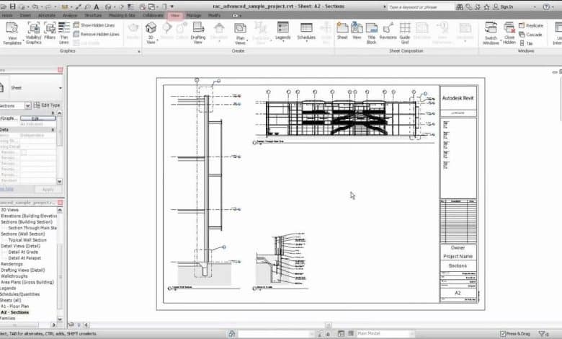Open View Templates tool

click(12, 32)
